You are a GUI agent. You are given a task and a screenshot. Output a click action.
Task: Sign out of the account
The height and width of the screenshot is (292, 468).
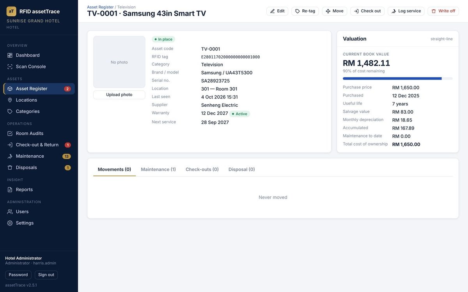point(46,275)
